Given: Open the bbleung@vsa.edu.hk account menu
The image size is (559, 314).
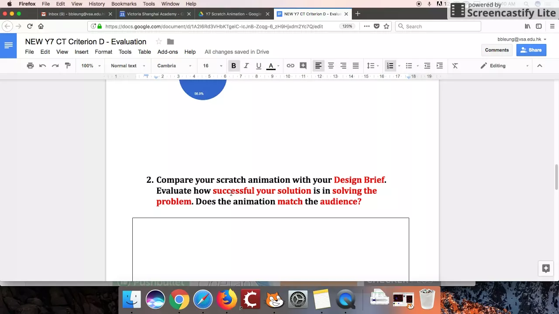Looking at the screenshot, I should [522, 39].
